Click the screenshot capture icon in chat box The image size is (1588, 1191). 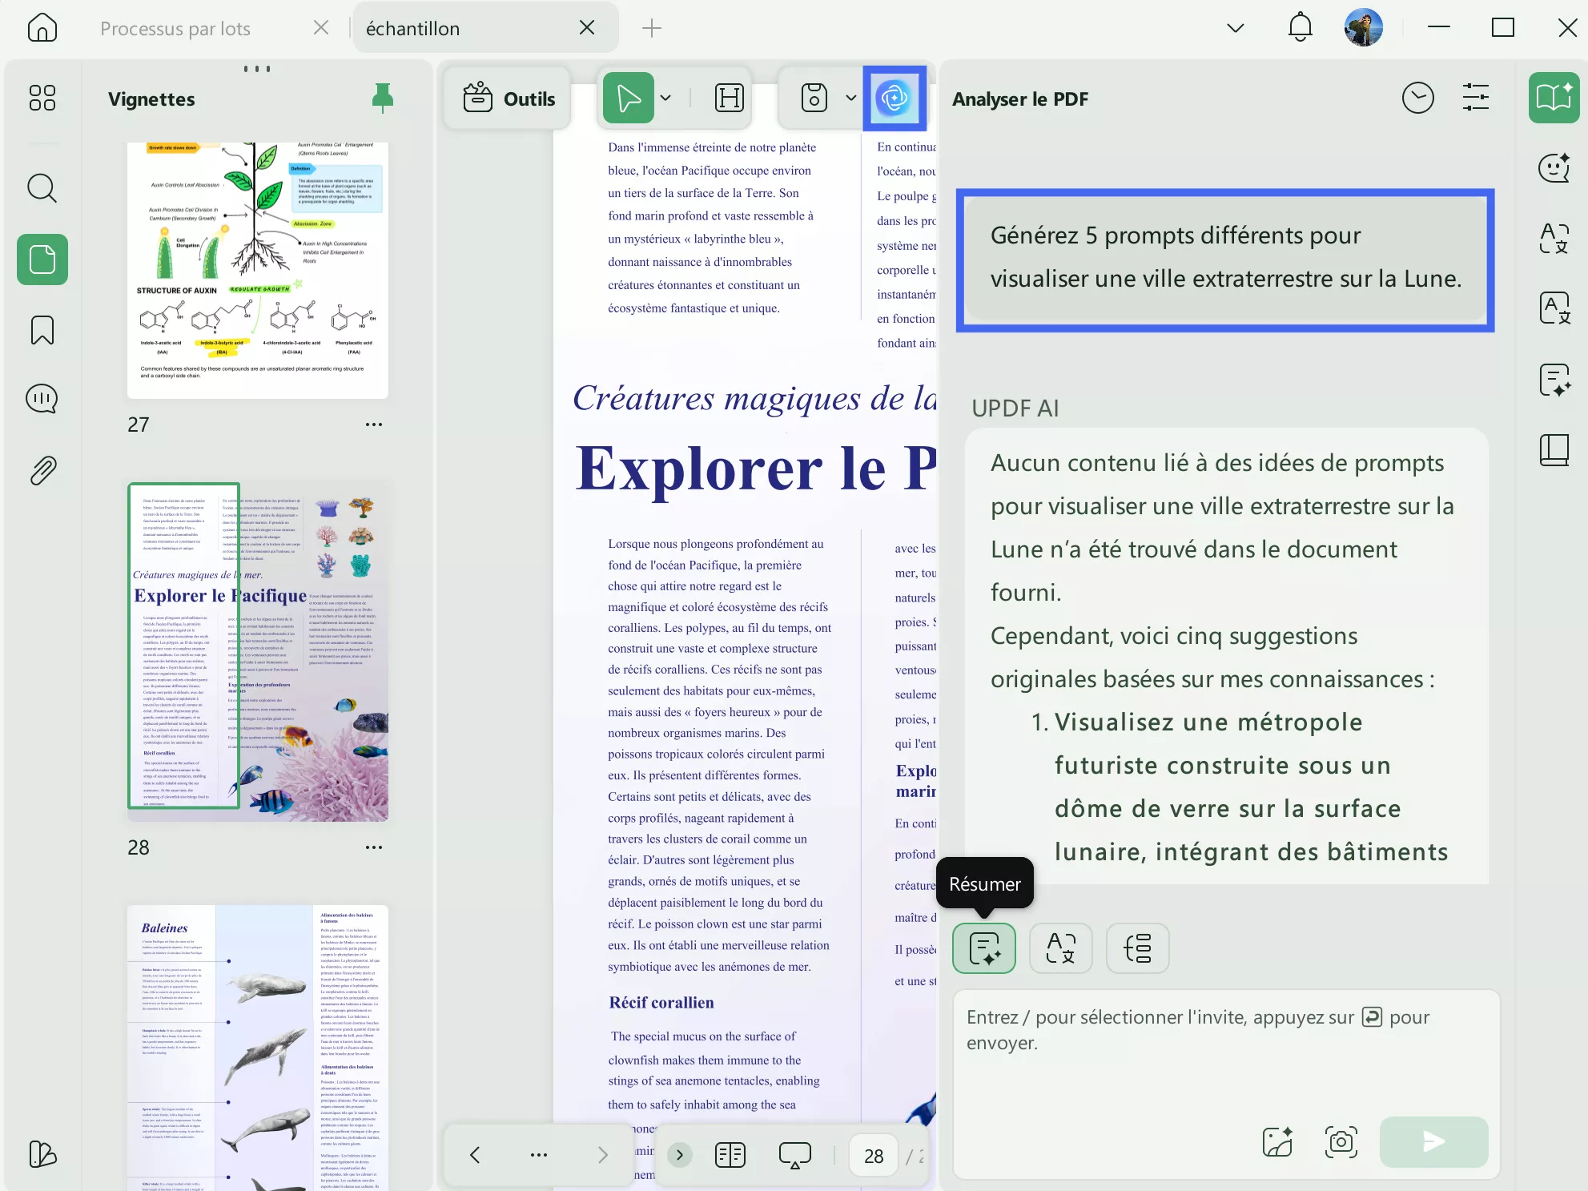1341,1142
